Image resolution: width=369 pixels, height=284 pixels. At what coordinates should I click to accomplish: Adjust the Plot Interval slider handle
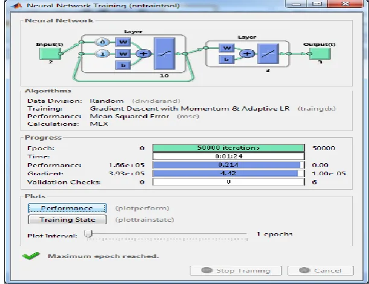tap(89, 234)
